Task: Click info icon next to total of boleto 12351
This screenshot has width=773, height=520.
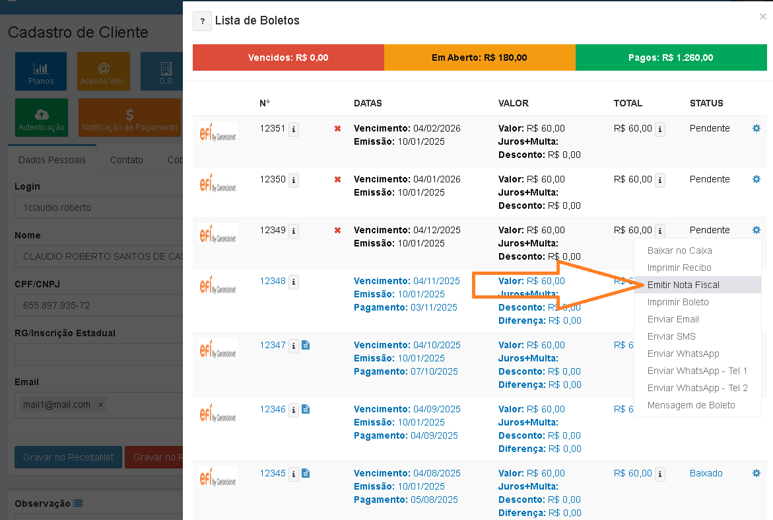Action: click(659, 130)
